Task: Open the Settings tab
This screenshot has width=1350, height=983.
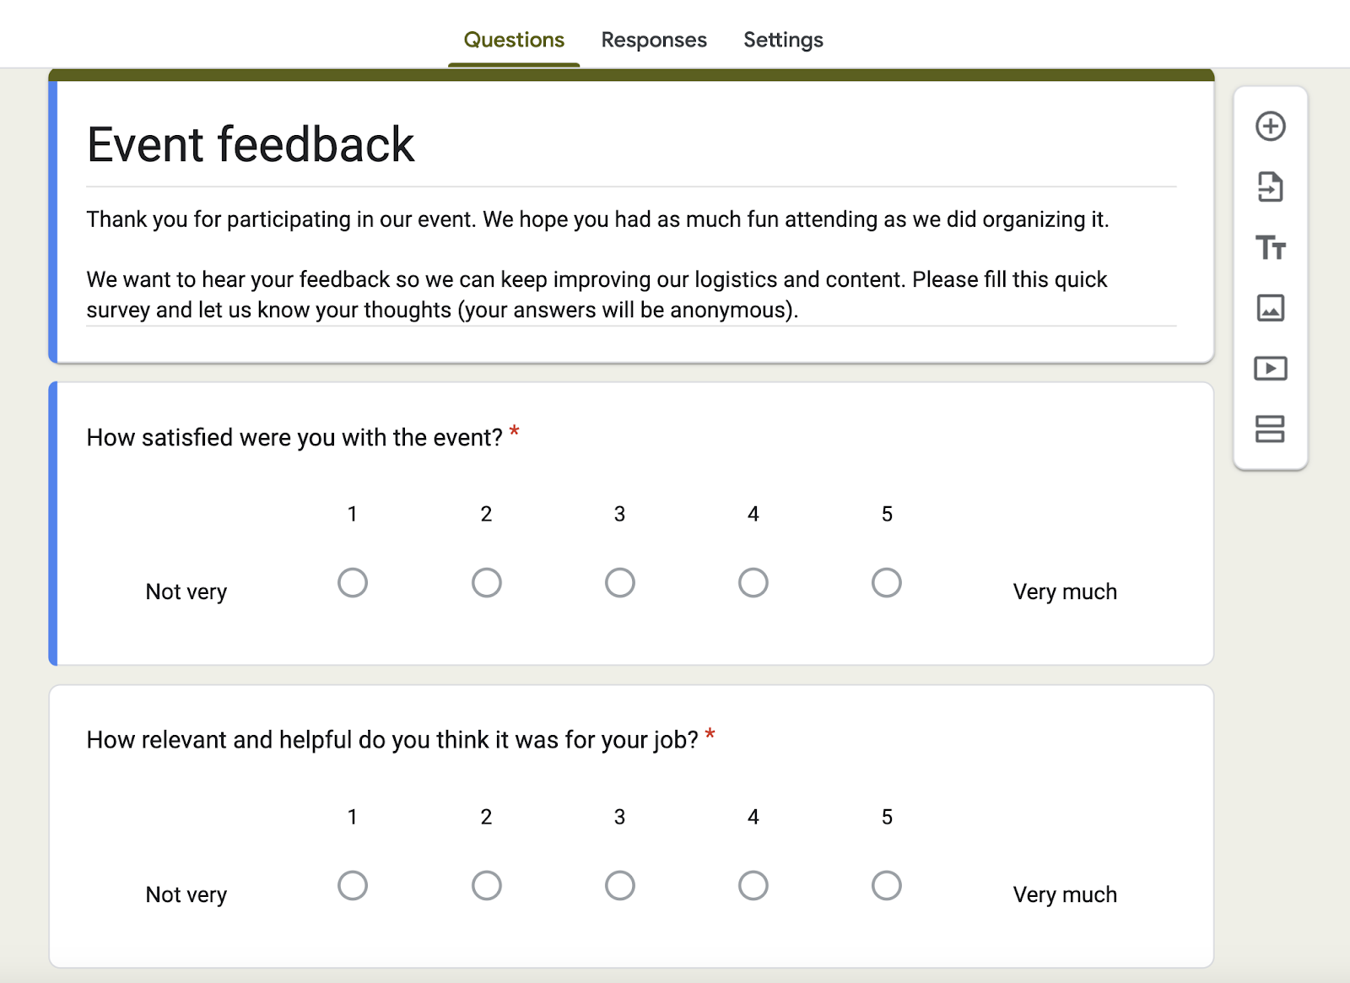Action: coord(783,40)
